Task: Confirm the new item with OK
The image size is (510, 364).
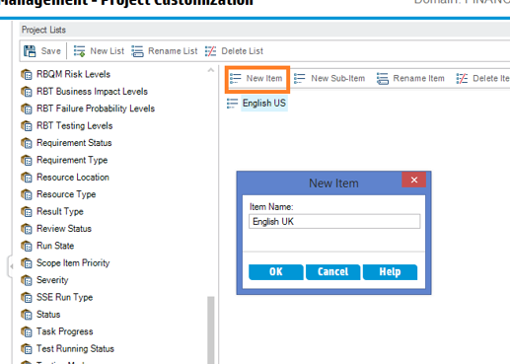Action: [276, 272]
